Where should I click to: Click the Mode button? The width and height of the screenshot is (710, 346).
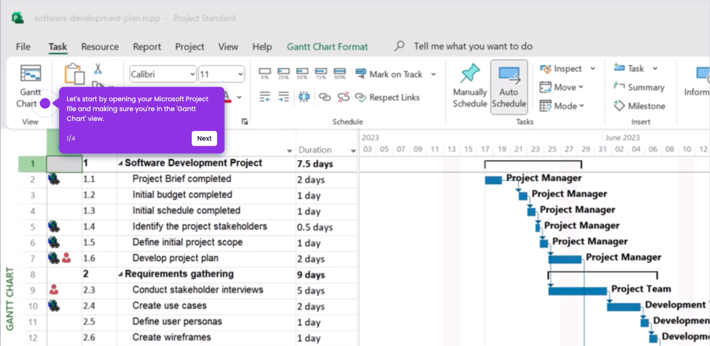pos(562,106)
